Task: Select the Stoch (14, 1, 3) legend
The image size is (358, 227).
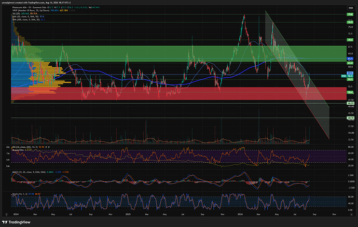Action: (x=20, y=194)
